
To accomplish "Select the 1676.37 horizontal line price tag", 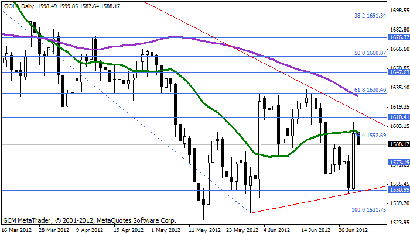I will click(398, 37).
